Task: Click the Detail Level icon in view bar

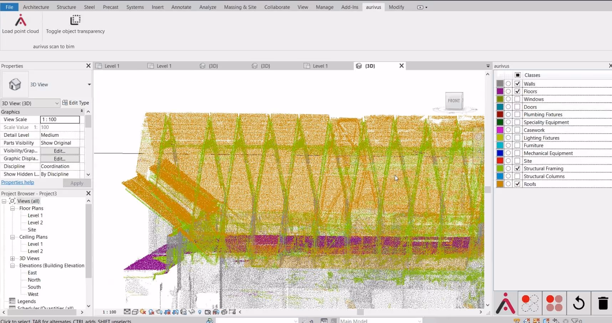Action: click(x=127, y=312)
